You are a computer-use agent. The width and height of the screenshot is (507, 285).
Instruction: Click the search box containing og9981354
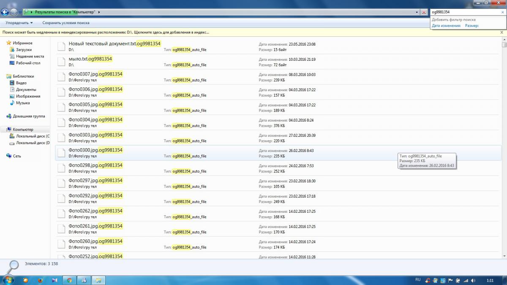pyautogui.click(x=465, y=12)
